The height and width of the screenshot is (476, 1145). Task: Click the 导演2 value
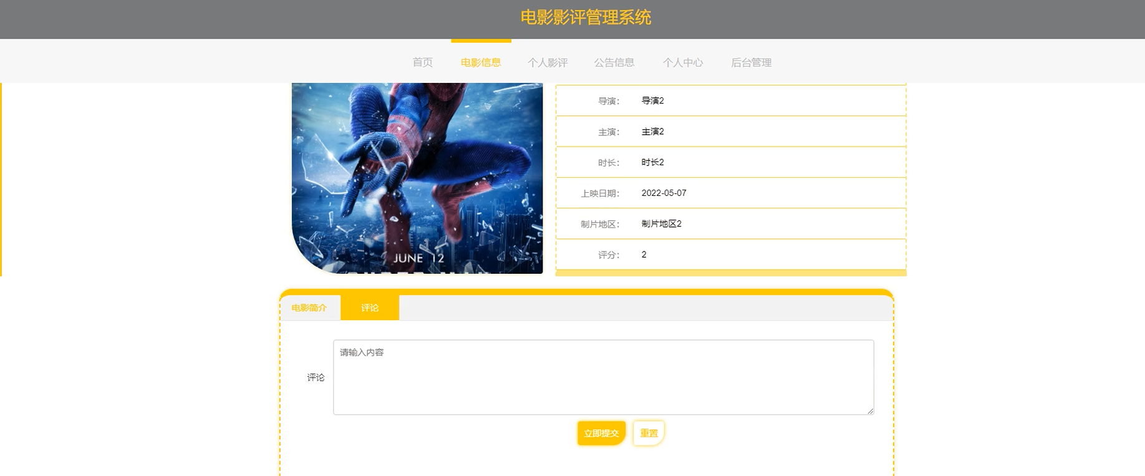pyautogui.click(x=652, y=100)
